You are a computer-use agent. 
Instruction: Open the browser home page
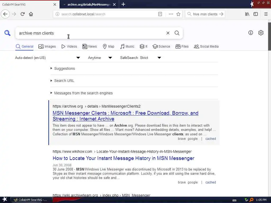(31, 14)
